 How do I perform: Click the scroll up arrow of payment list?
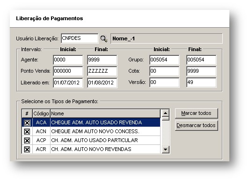(166, 113)
